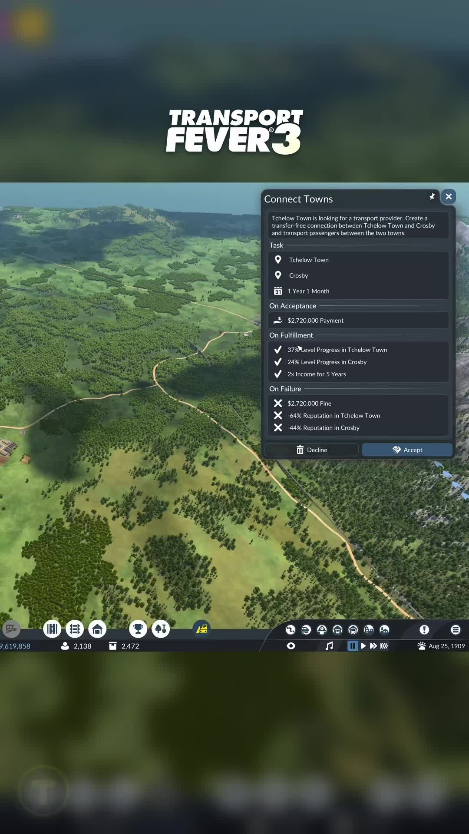The image size is (469, 834).
Task: Select the yellow bulldozer tool
Action: [x=202, y=629]
